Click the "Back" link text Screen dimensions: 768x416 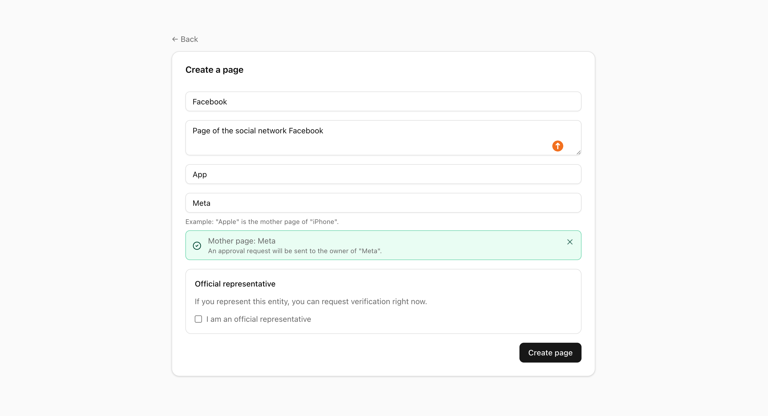(189, 39)
